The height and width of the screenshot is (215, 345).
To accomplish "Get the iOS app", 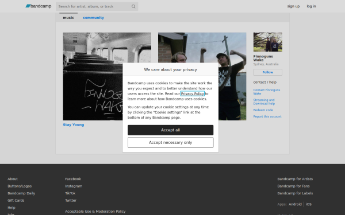I will tap(308, 204).
